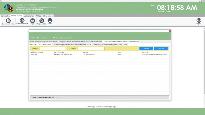Switch to Environment Protection and Enhancement tab
This screenshot has width=205, height=115.
click(x=87, y=41)
